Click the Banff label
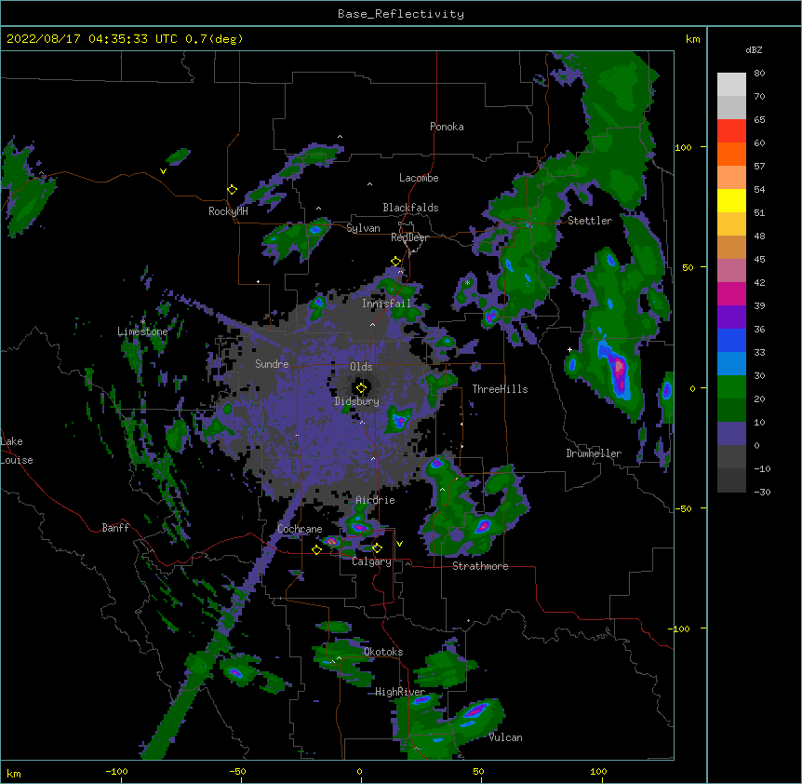Viewport: 802px width, 784px height. pos(115,528)
